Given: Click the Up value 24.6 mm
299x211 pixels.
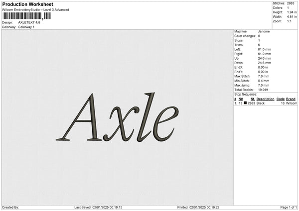Looking at the screenshot, I should (x=264, y=58).
